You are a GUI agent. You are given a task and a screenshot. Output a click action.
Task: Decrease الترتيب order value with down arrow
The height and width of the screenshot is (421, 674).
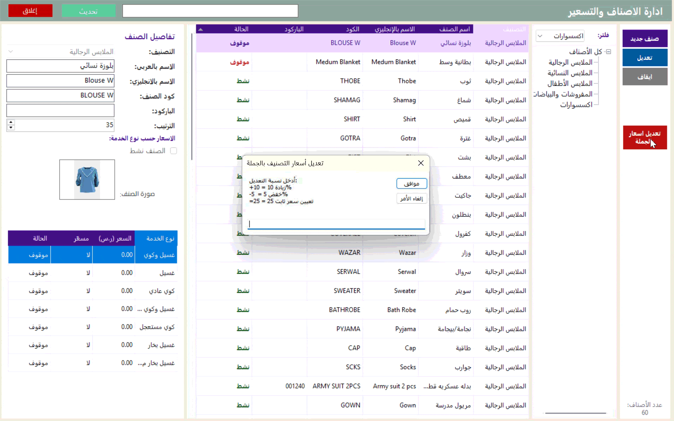11,128
